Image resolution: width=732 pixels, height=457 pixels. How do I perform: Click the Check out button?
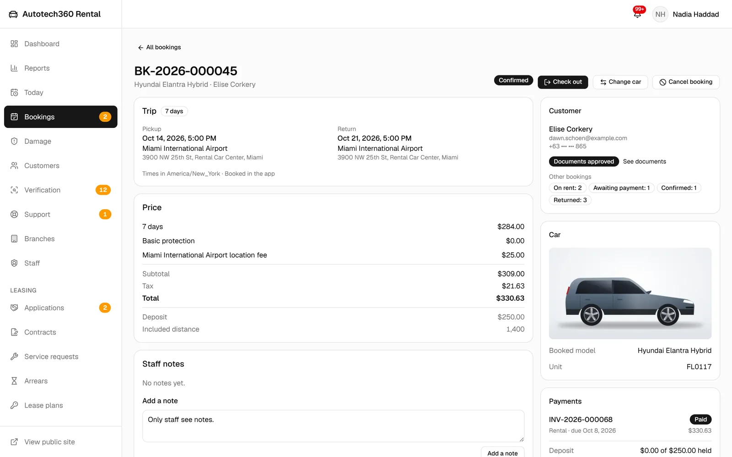(563, 82)
